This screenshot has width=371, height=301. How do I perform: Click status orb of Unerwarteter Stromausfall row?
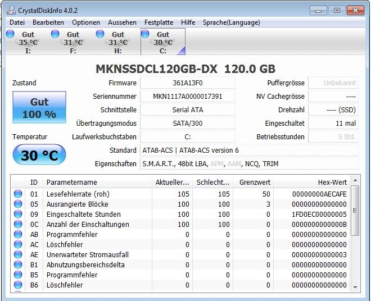(x=18, y=254)
